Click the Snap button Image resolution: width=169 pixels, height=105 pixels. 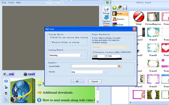9,74
